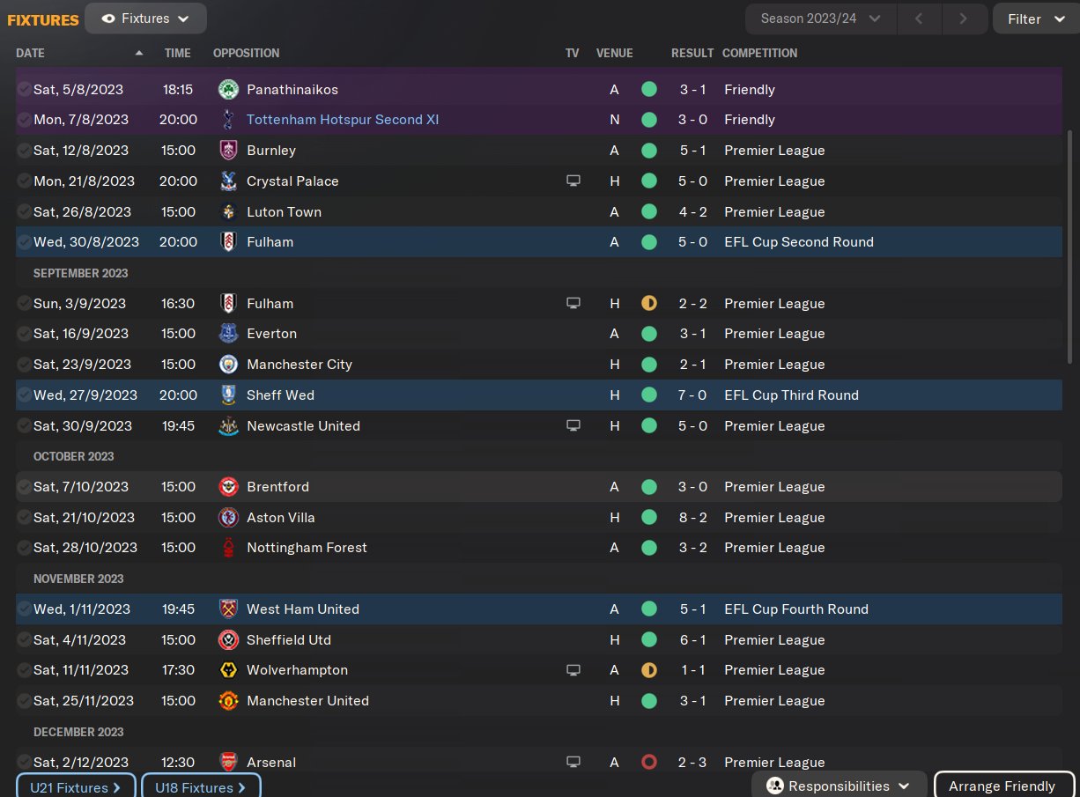
Task: Click the red loss indicator for Arsenal
Action: click(x=649, y=763)
